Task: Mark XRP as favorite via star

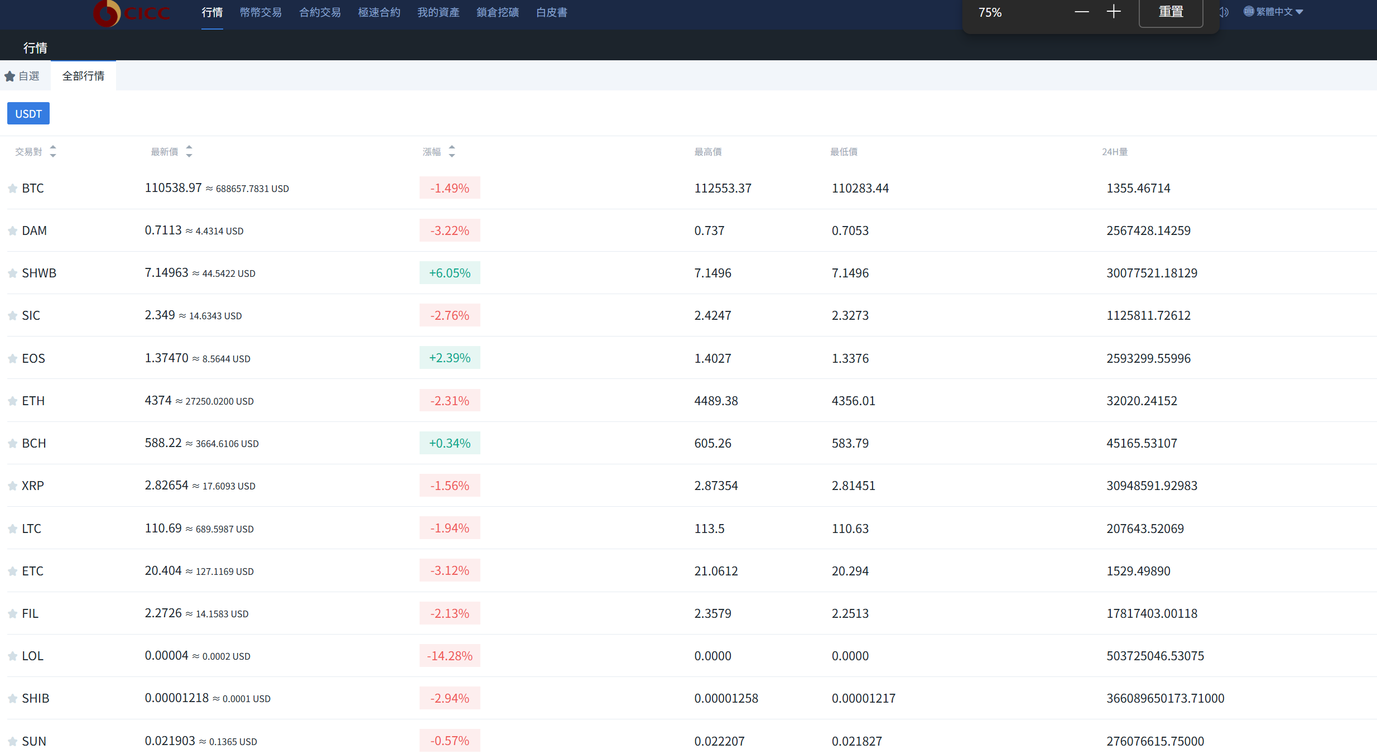Action: tap(12, 486)
